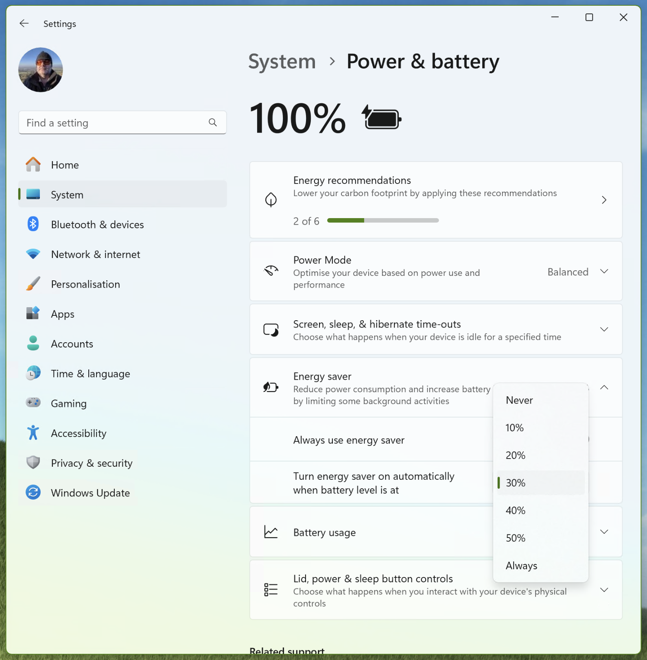The height and width of the screenshot is (660, 647).
Task: Focus the Find a setting search box
Action: 122,122
